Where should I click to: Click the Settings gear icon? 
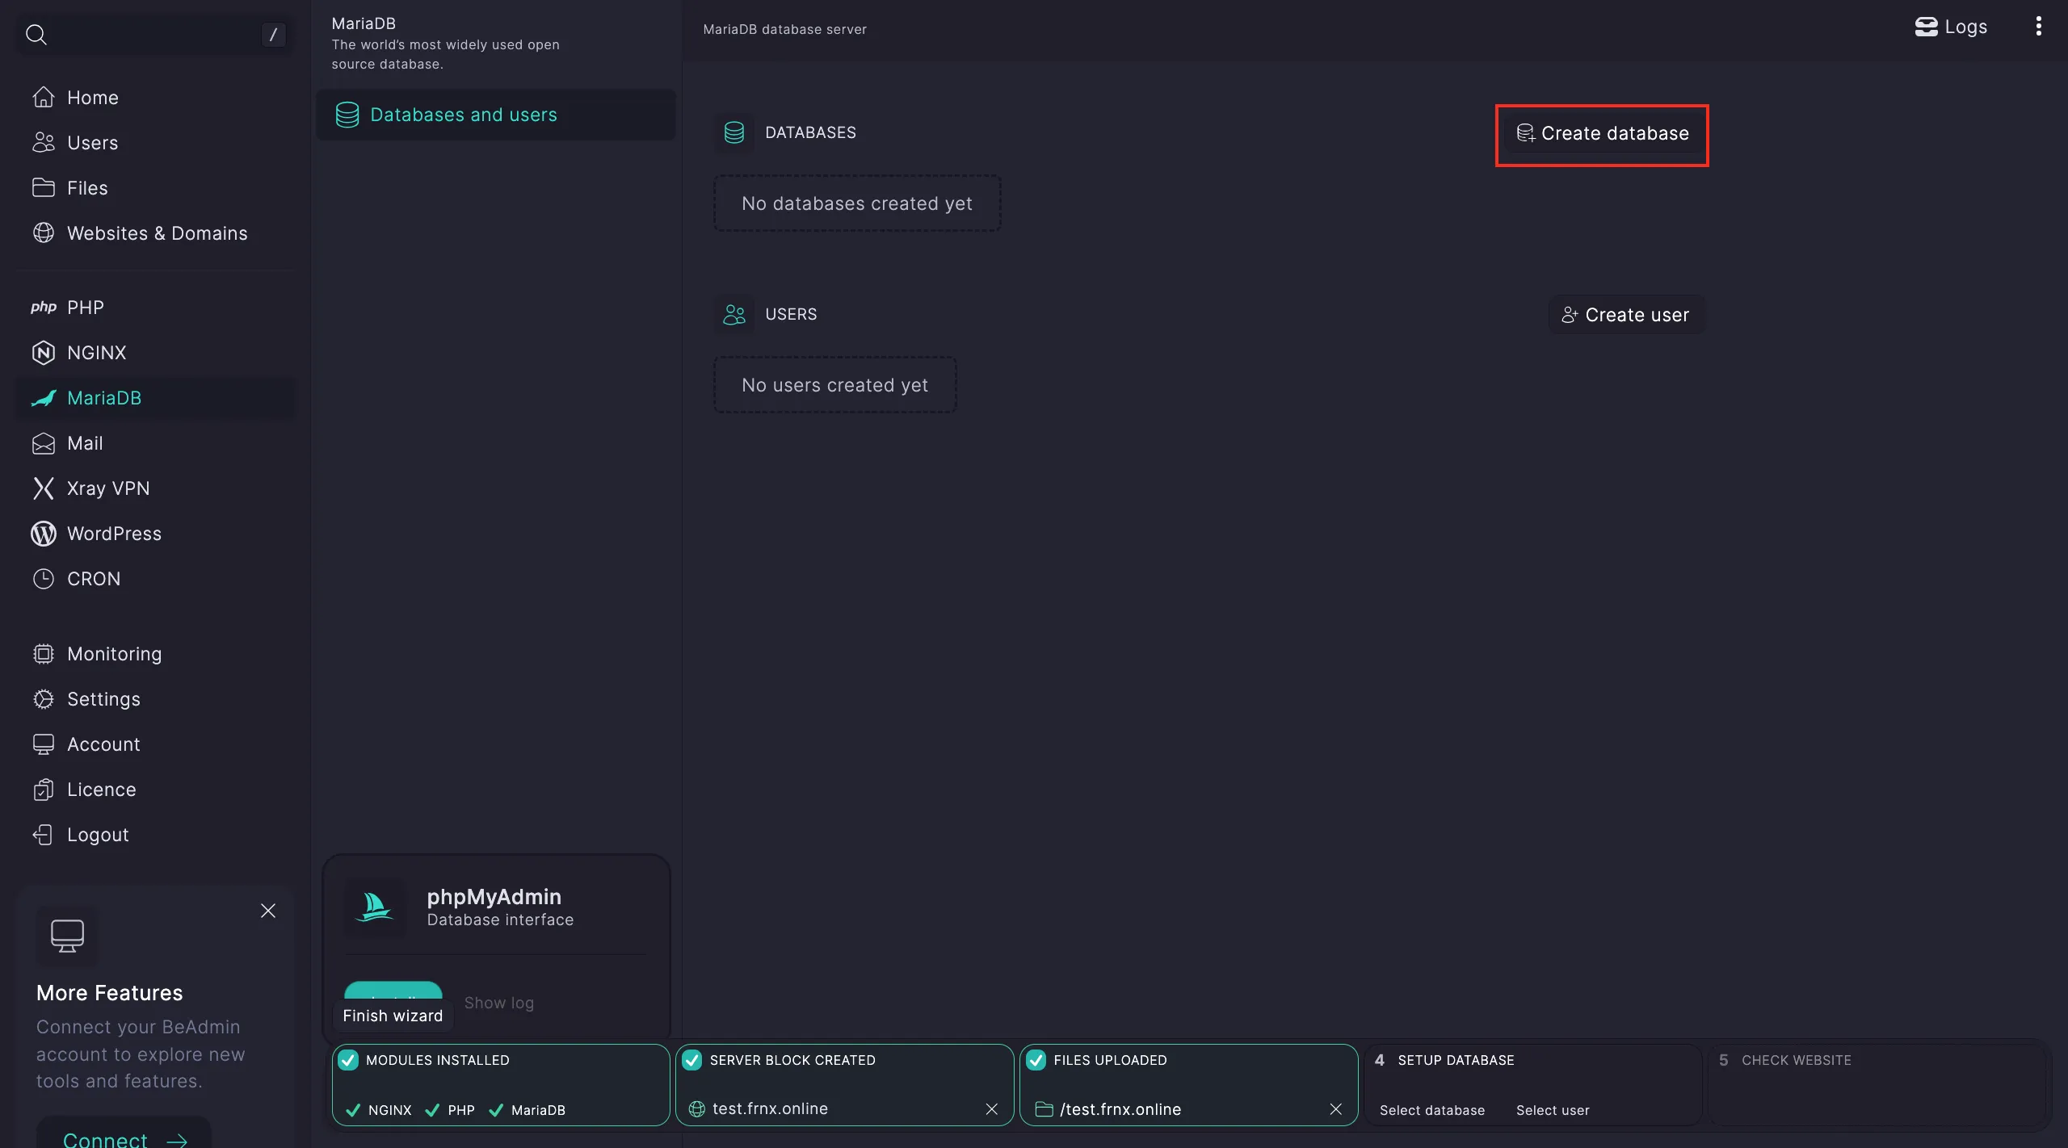point(44,699)
